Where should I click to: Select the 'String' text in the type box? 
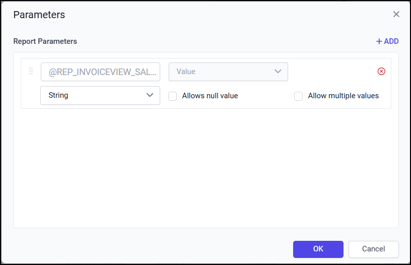[58, 95]
